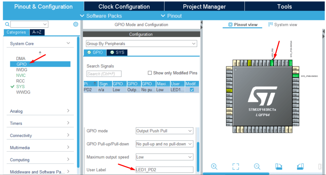Screen dimensions: 326x175
Task: Click the settings gear icon in categories panel
Action: (76, 24)
